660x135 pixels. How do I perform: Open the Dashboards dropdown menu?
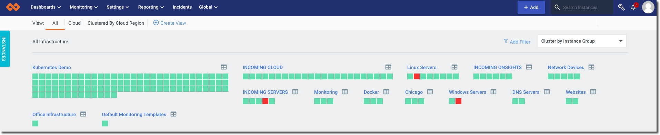pos(46,7)
